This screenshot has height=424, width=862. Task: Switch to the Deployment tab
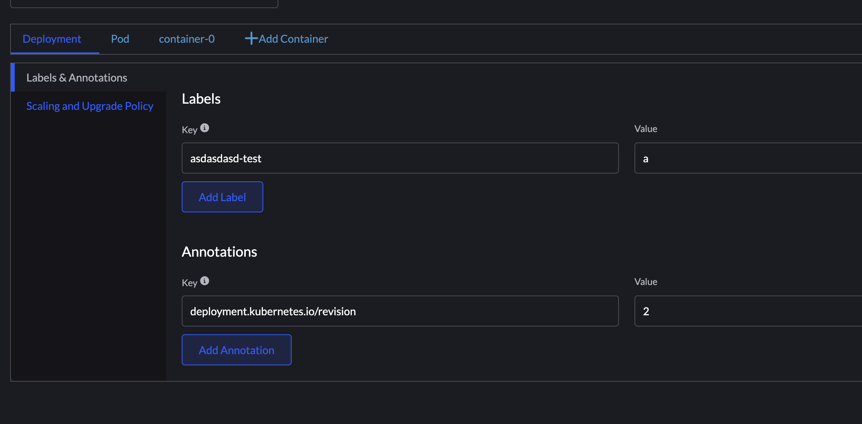click(x=52, y=39)
